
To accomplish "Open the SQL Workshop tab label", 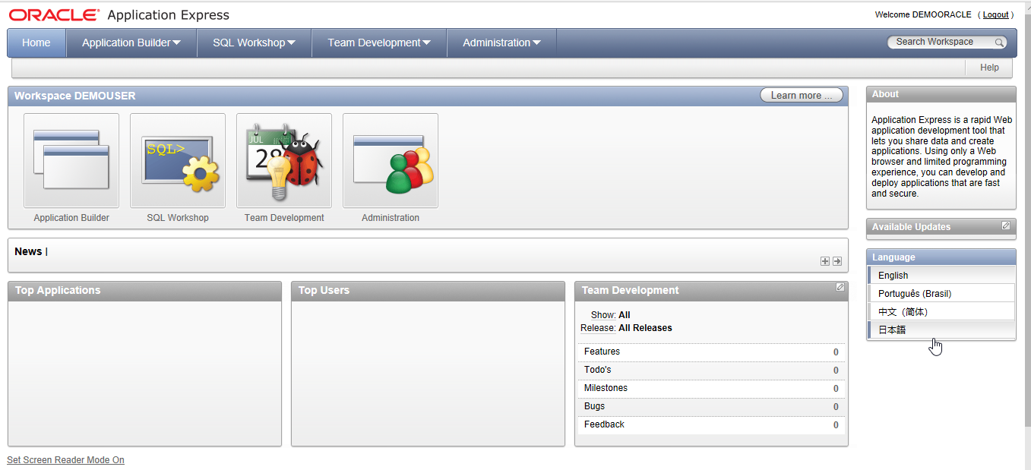I will [248, 43].
